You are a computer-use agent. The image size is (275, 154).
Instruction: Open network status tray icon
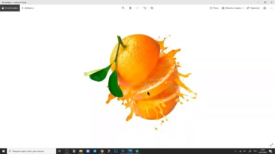[x=240, y=151]
